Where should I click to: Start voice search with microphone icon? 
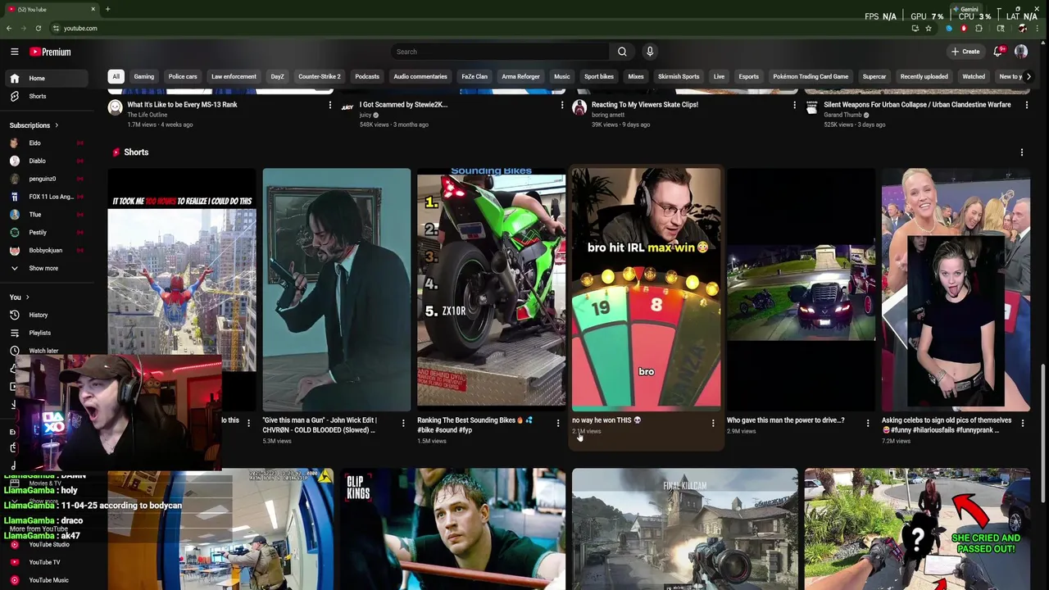pos(650,52)
